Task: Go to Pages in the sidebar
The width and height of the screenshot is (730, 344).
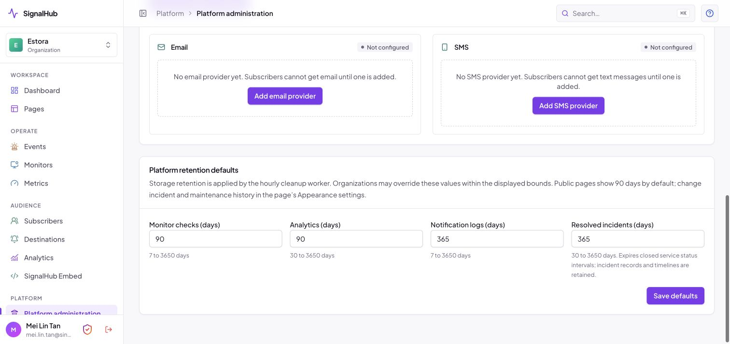Action: click(x=61, y=109)
